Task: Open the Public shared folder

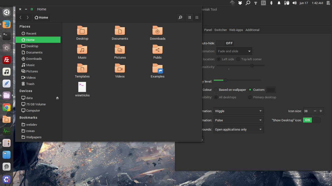Action: point(157,50)
